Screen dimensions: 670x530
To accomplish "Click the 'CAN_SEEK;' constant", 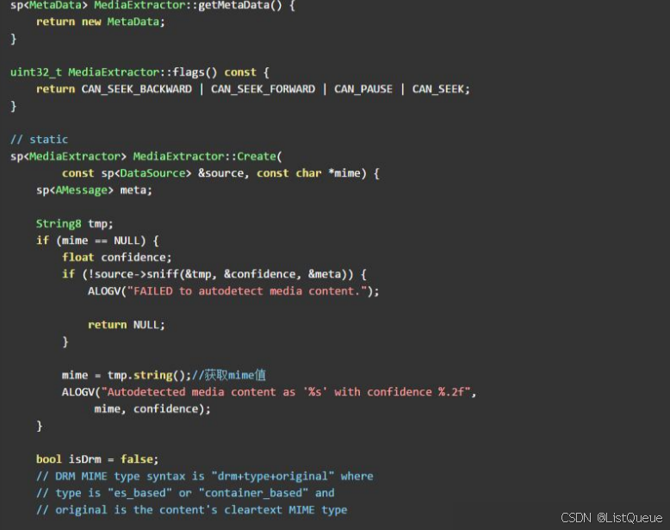I will 441,89.
